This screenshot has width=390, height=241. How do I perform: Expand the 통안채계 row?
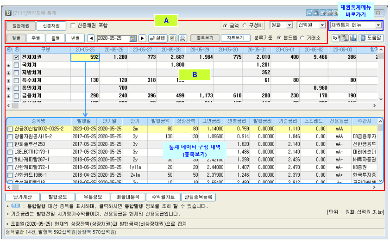[9, 88]
